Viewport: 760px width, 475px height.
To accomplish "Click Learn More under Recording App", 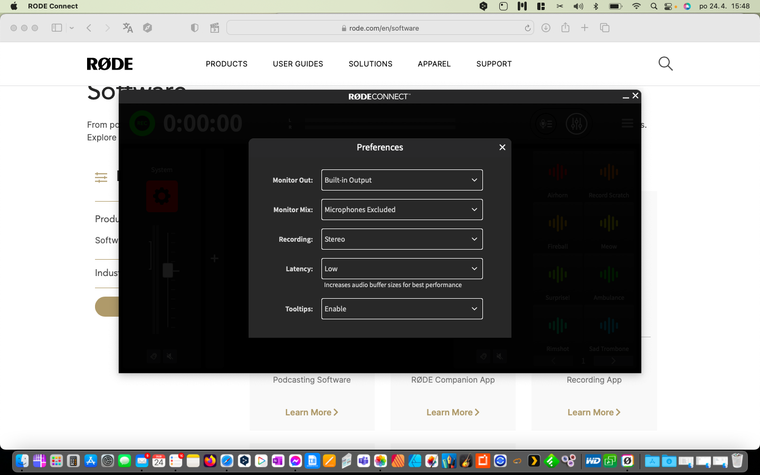I will pyautogui.click(x=594, y=412).
